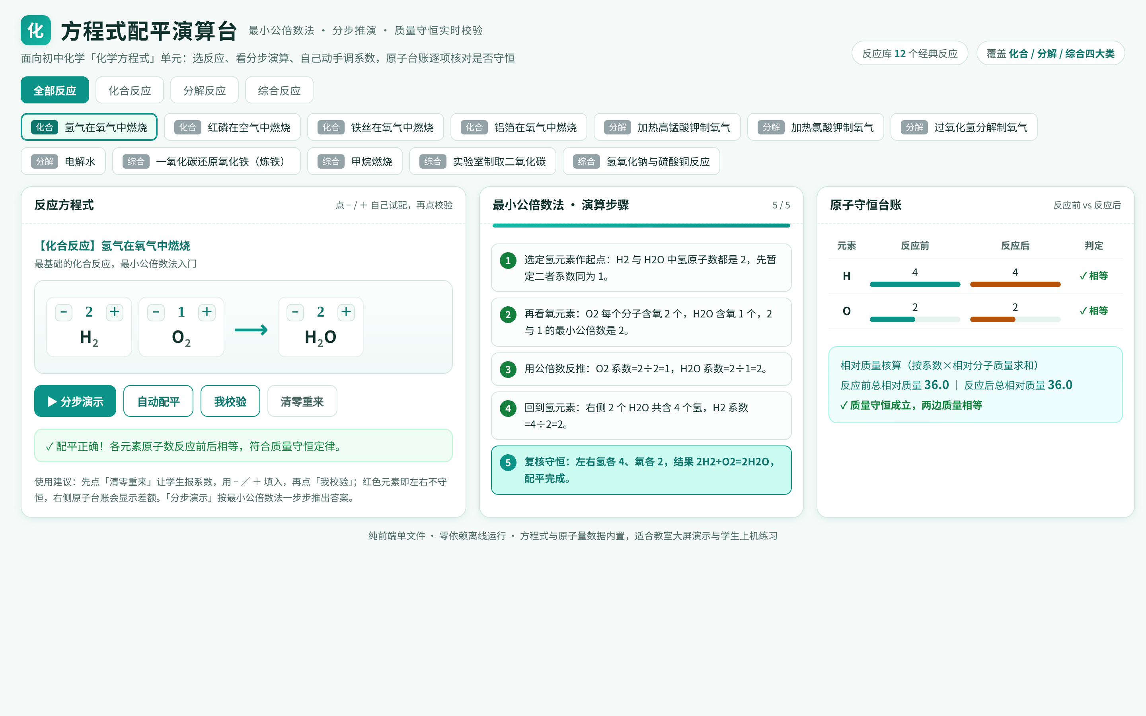The width and height of the screenshot is (1146, 716).
Task: Decrease the H₂ coefficient with minus
Action: click(x=63, y=312)
